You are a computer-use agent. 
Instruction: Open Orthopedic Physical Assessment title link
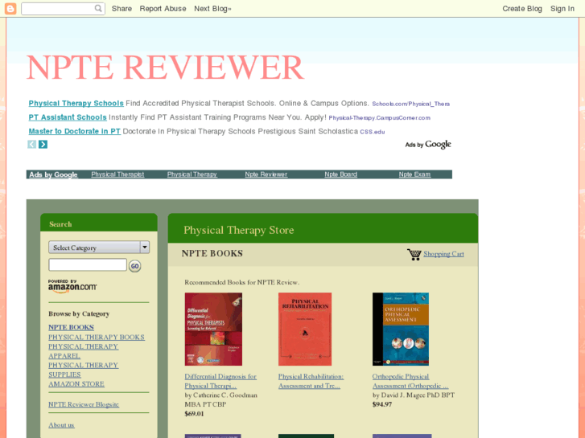[410, 381]
